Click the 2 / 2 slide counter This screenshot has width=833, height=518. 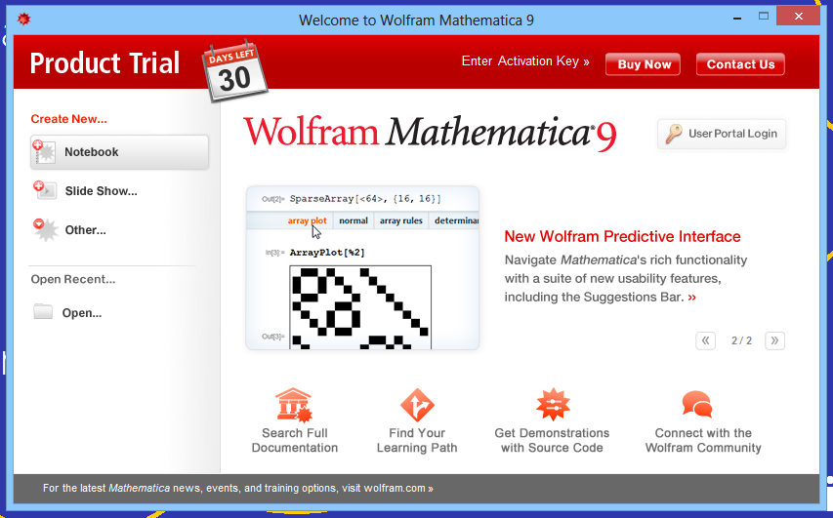pyautogui.click(x=741, y=340)
